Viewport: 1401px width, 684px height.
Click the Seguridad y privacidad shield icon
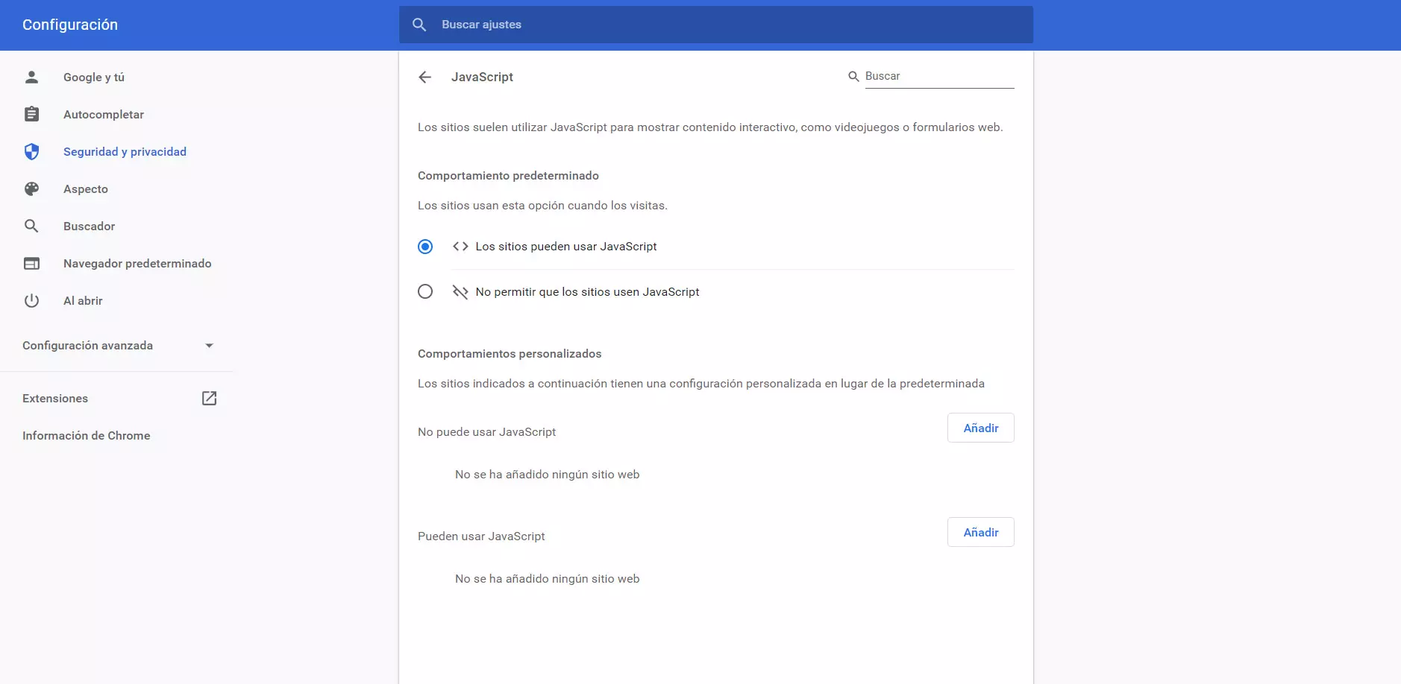click(31, 151)
